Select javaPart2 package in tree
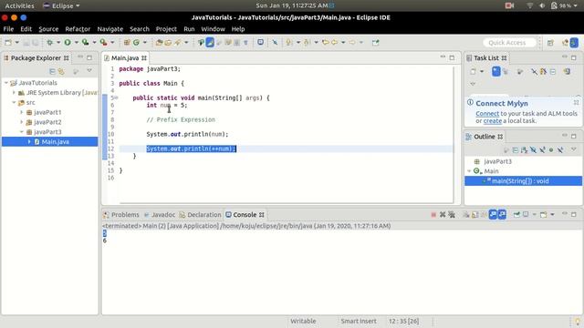Image resolution: width=584 pixels, height=328 pixels. 47,122
